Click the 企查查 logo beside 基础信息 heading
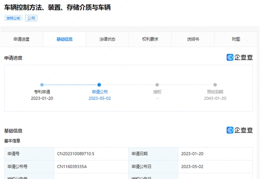The image size is (260, 179). (240, 130)
